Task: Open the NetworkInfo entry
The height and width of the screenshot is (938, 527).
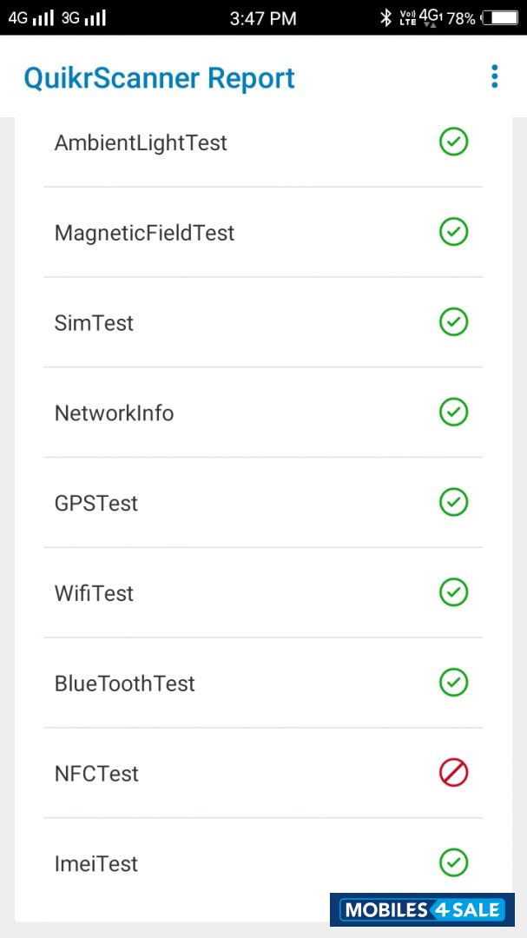Action: [114, 413]
